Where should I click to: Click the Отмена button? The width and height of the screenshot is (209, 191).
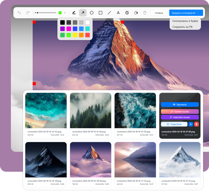click(159, 13)
